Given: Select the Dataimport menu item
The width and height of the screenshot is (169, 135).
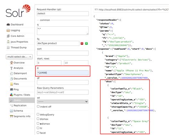Looking at the screenshot, I should tap(20, 73).
